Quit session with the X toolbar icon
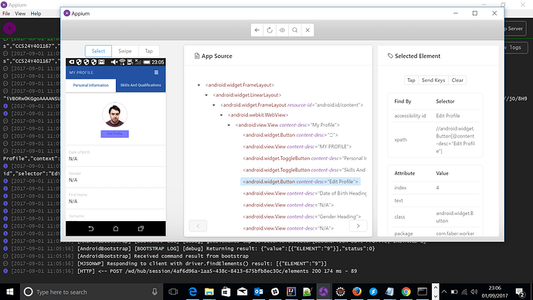 tap(307, 30)
